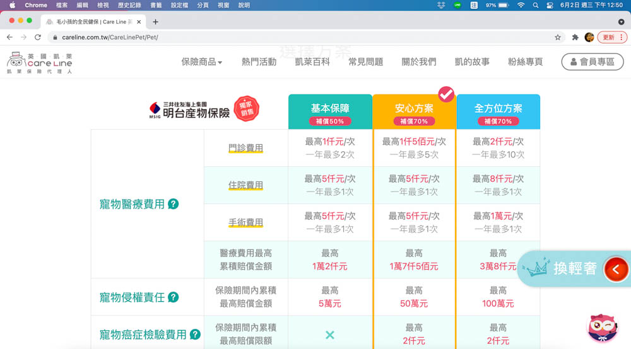The width and height of the screenshot is (631, 349).
Task: Click 最高50萬元 cell
Action: [x=414, y=297]
